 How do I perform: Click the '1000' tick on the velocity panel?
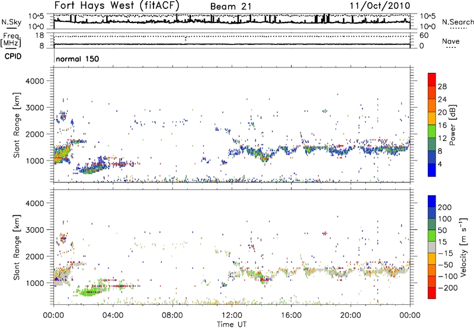[x=35, y=282]
